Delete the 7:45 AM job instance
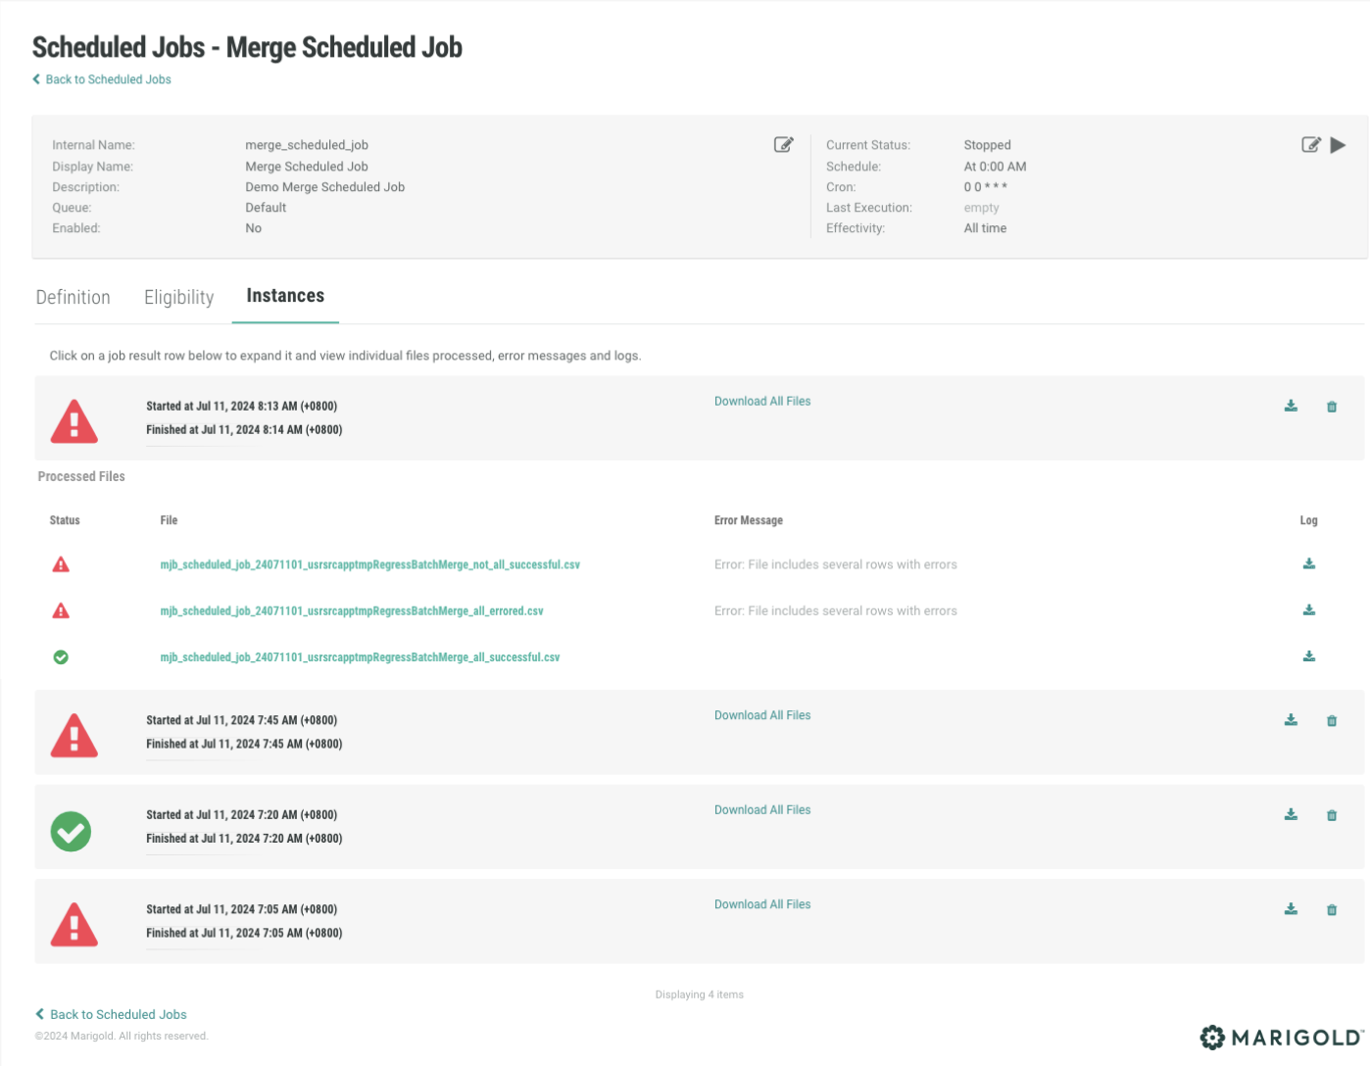This screenshot has height=1066, width=1370. point(1331,721)
